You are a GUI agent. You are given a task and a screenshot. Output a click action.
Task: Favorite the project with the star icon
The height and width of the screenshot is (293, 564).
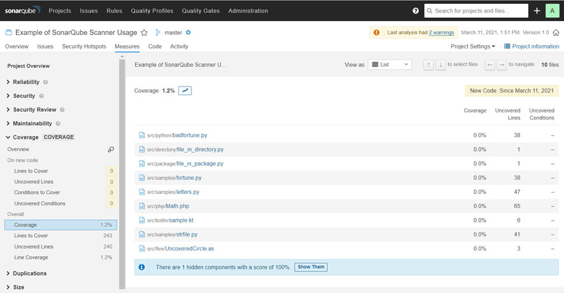coord(144,32)
